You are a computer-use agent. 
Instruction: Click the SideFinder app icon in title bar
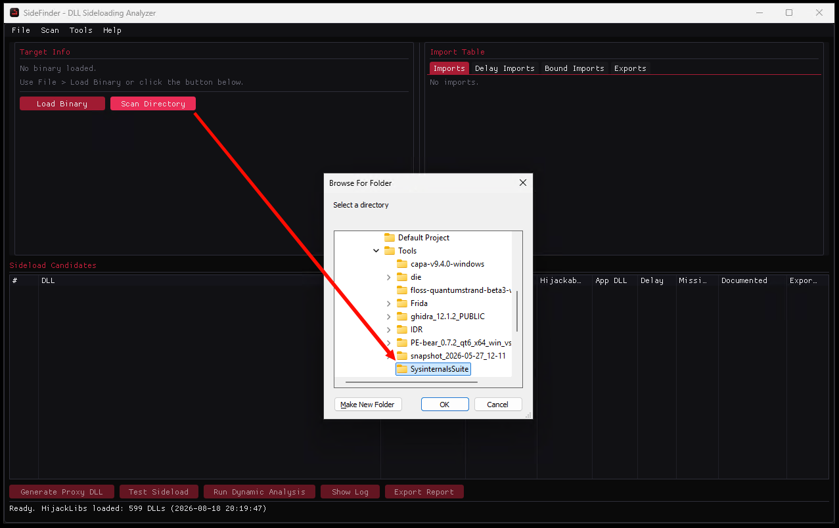14,12
